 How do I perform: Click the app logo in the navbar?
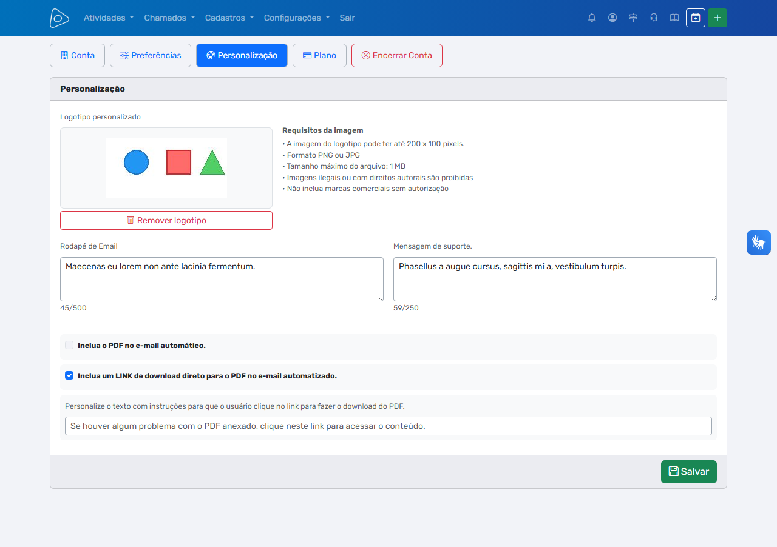coord(59,18)
